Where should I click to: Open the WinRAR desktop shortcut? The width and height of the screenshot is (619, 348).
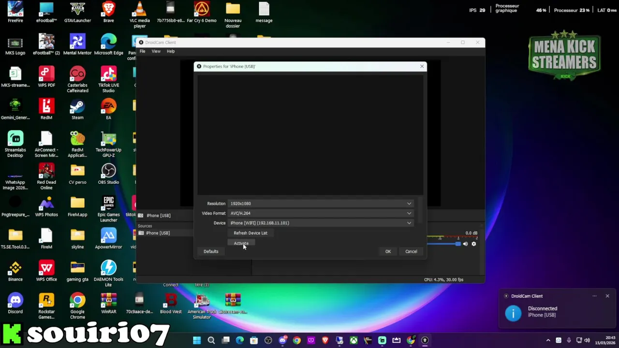point(108,304)
